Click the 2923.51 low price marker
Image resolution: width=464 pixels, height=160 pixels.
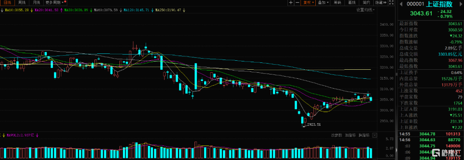point(314,124)
